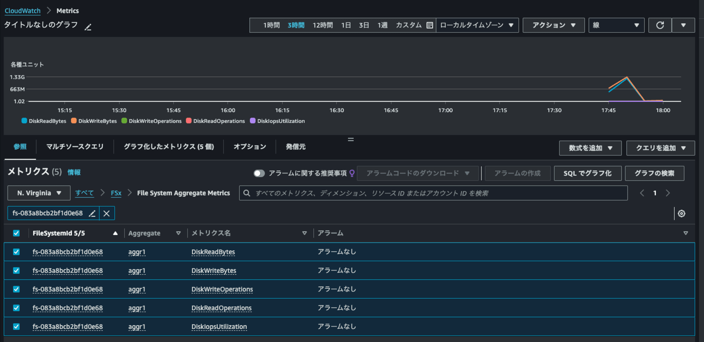Click the search magnifier icon

click(247, 193)
